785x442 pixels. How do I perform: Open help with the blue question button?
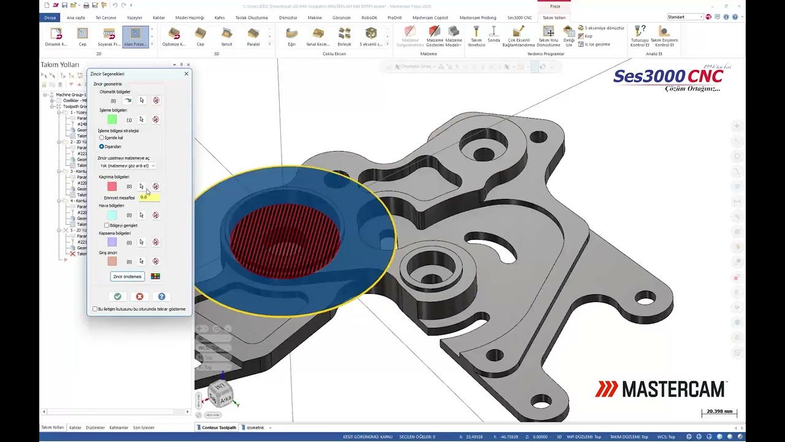click(x=162, y=297)
